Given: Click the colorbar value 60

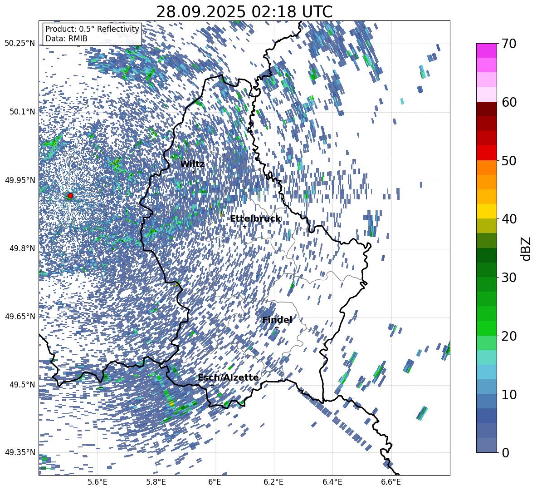Looking at the screenshot, I should pyautogui.click(x=509, y=102).
